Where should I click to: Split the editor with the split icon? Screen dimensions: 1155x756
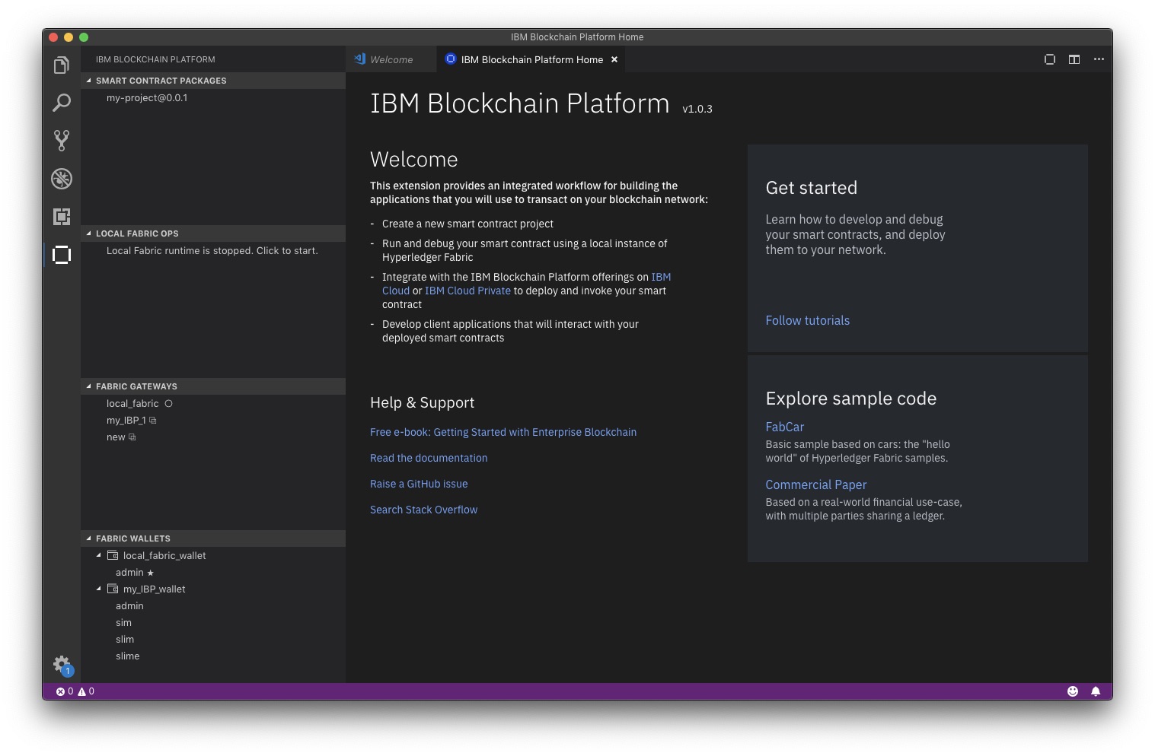coord(1074,59)
